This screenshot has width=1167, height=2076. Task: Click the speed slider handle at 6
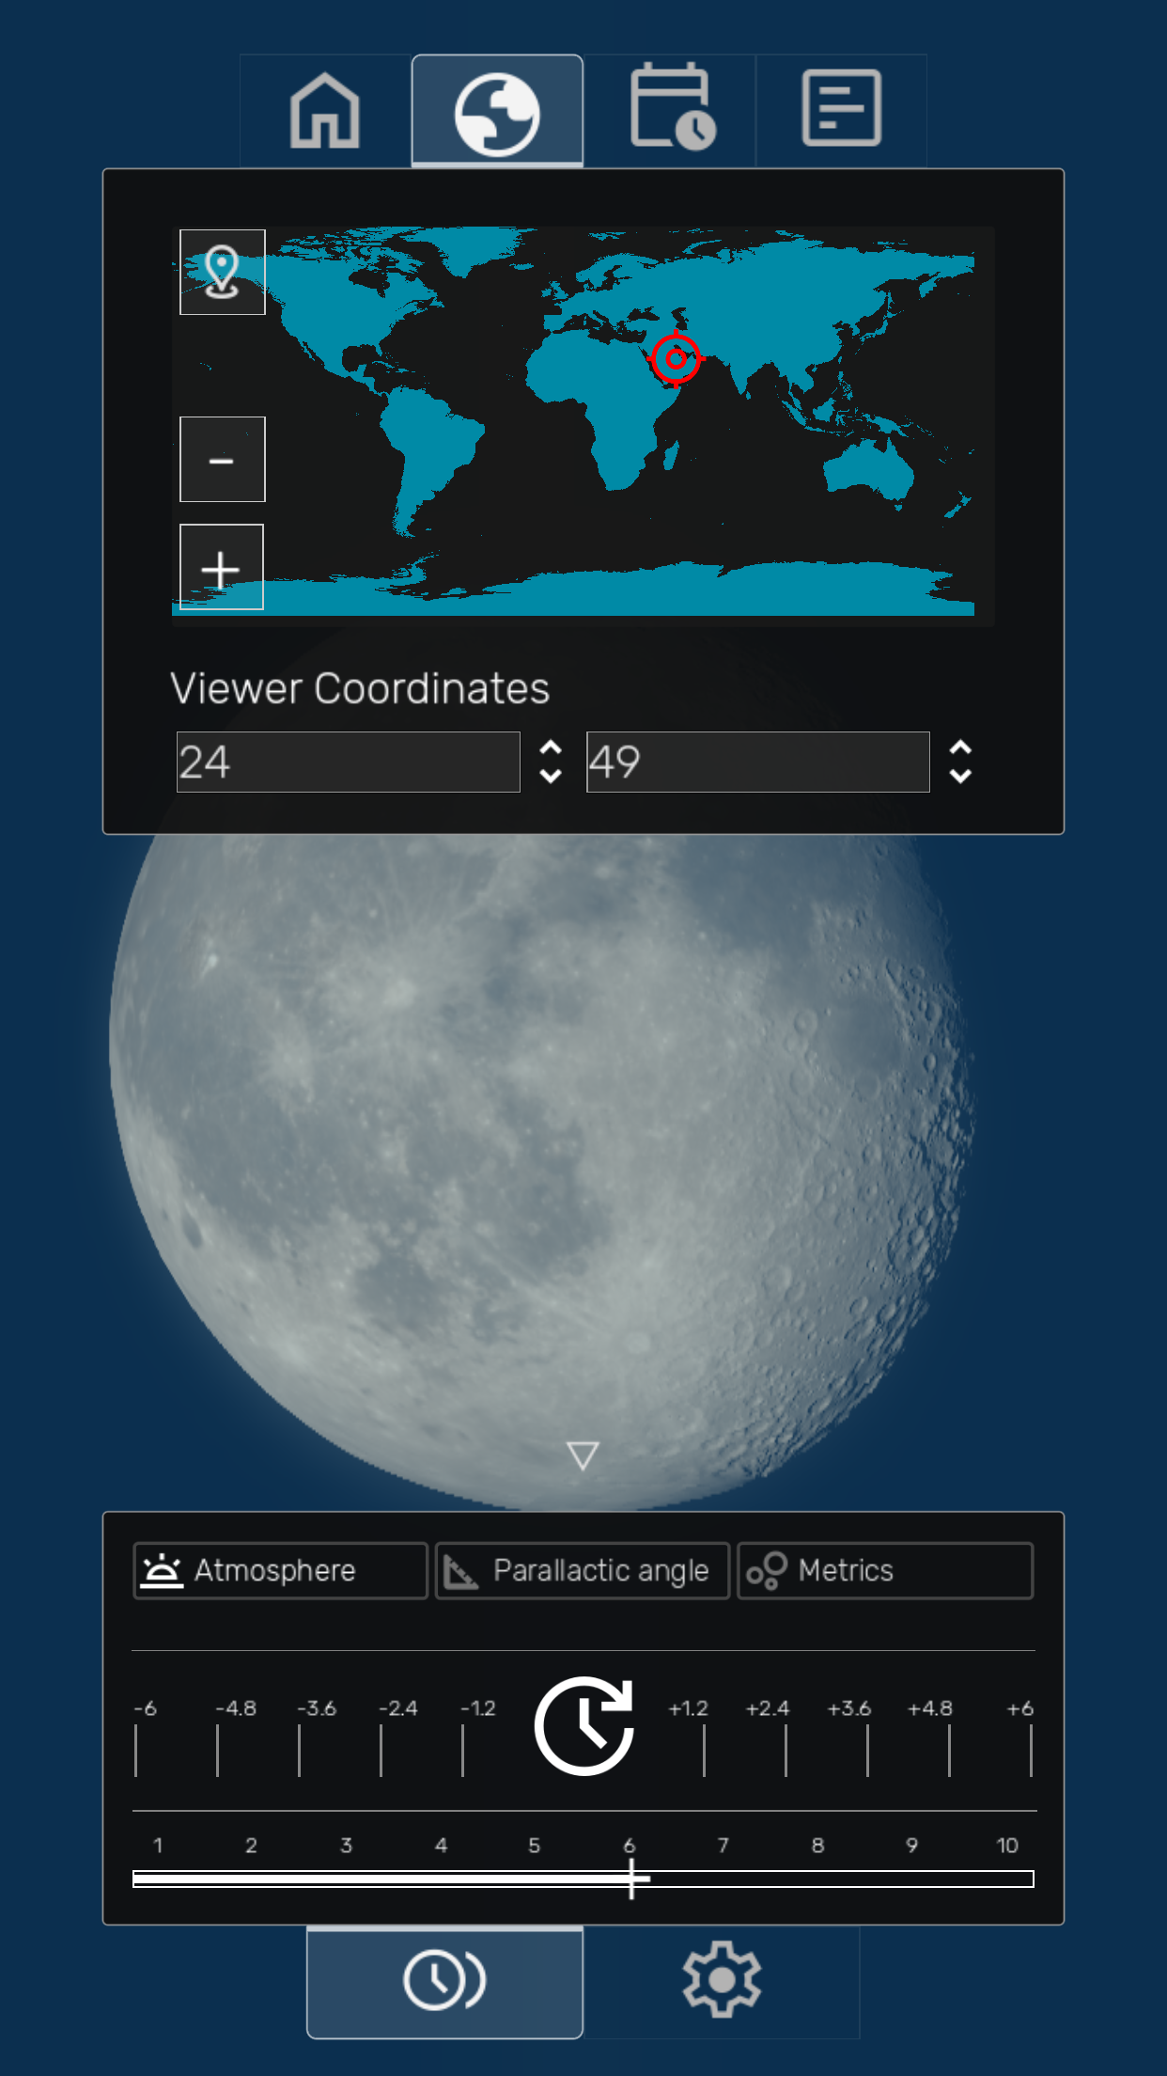click(631, 1879)
